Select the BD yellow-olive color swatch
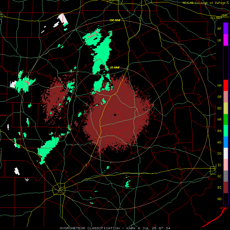The image size is (230, 230). pyautogui.click(x=226, y=108)
